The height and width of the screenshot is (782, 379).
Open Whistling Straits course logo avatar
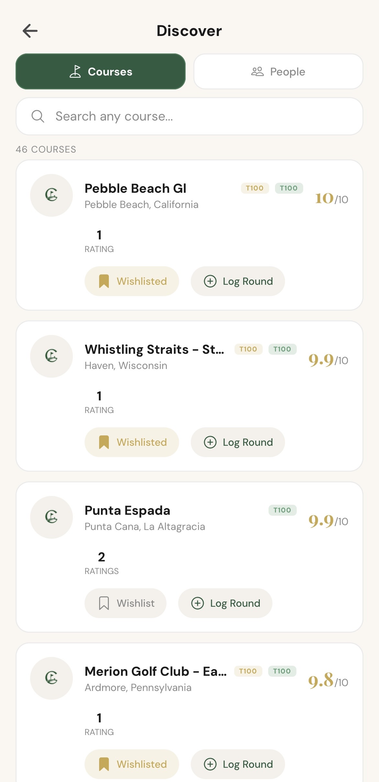pos(52,356)
